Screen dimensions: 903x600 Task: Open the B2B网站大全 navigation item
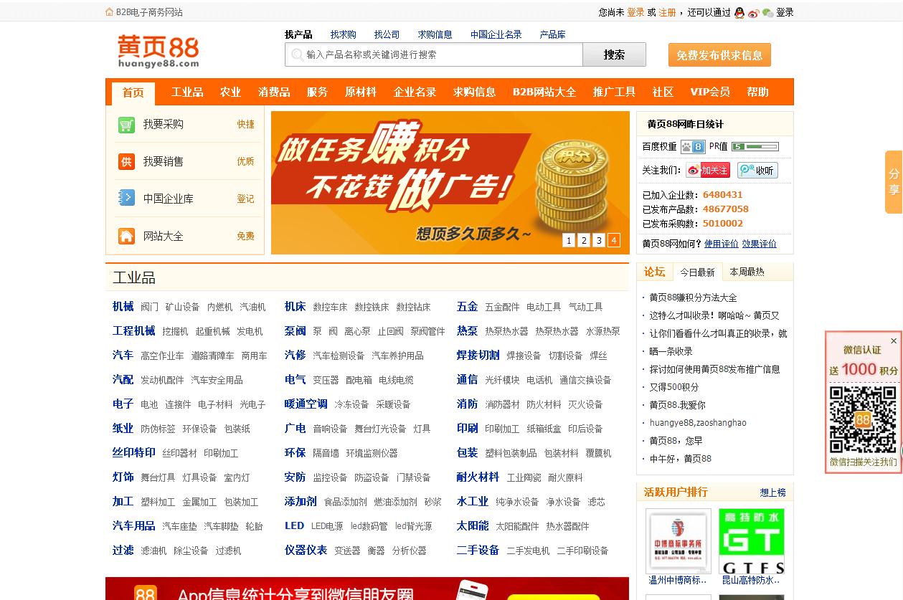[544, 92]
